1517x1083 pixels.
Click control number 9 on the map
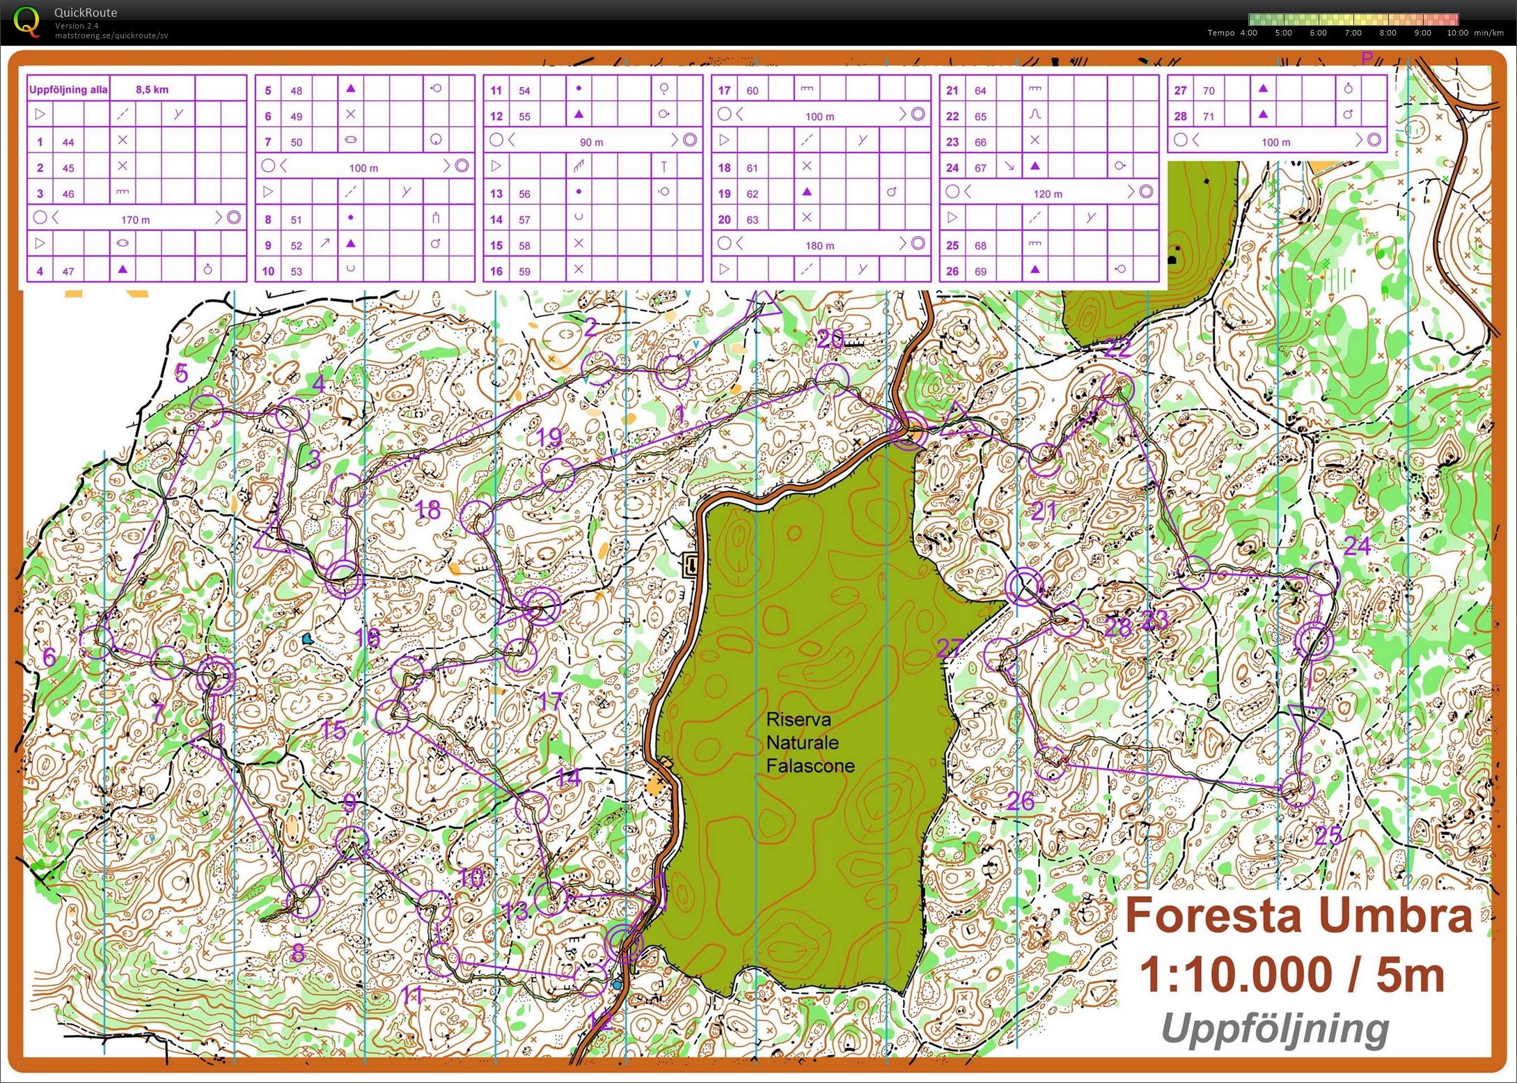tap(349, 804)
